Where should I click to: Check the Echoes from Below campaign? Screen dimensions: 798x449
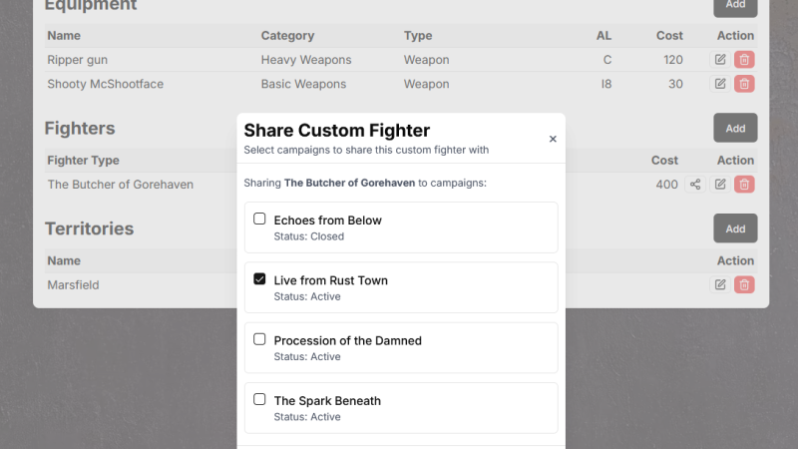pos(259,220)
